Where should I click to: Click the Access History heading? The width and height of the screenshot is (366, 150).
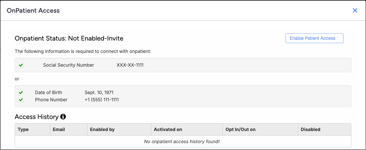pyautogui.click(x=37, y=117)
